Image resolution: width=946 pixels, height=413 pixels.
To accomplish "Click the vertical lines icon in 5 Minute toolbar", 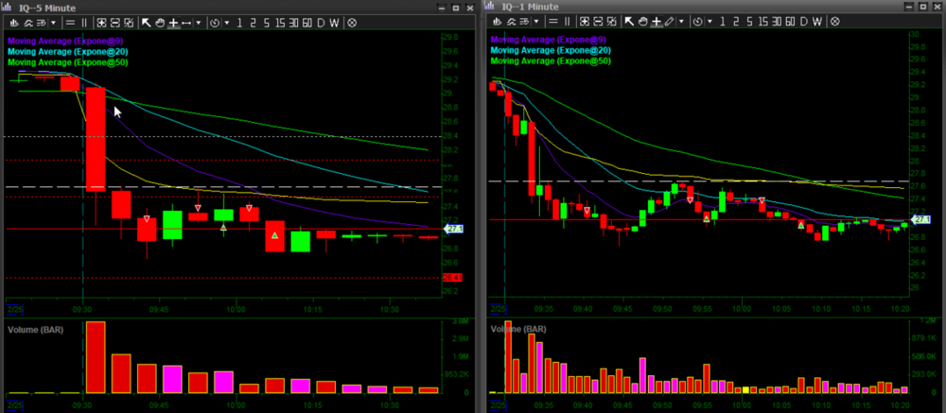I will pos(84,23).
